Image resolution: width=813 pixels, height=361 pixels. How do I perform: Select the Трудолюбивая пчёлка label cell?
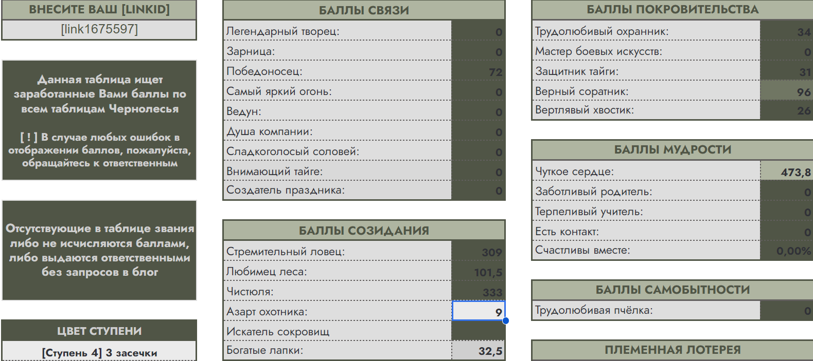646,310
